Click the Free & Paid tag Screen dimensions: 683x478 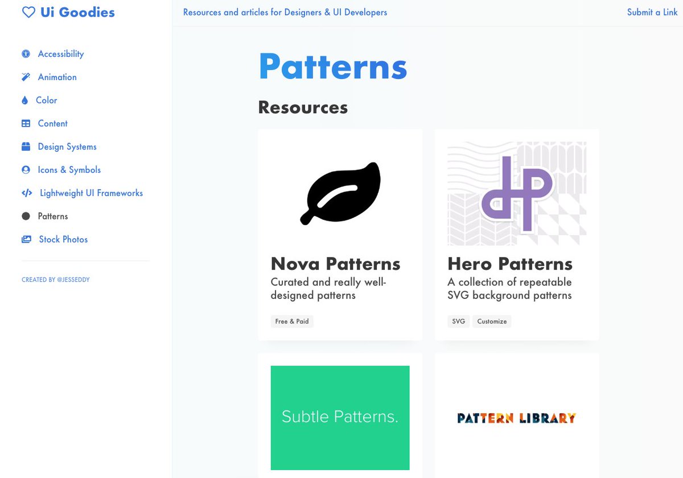point(292,322)
